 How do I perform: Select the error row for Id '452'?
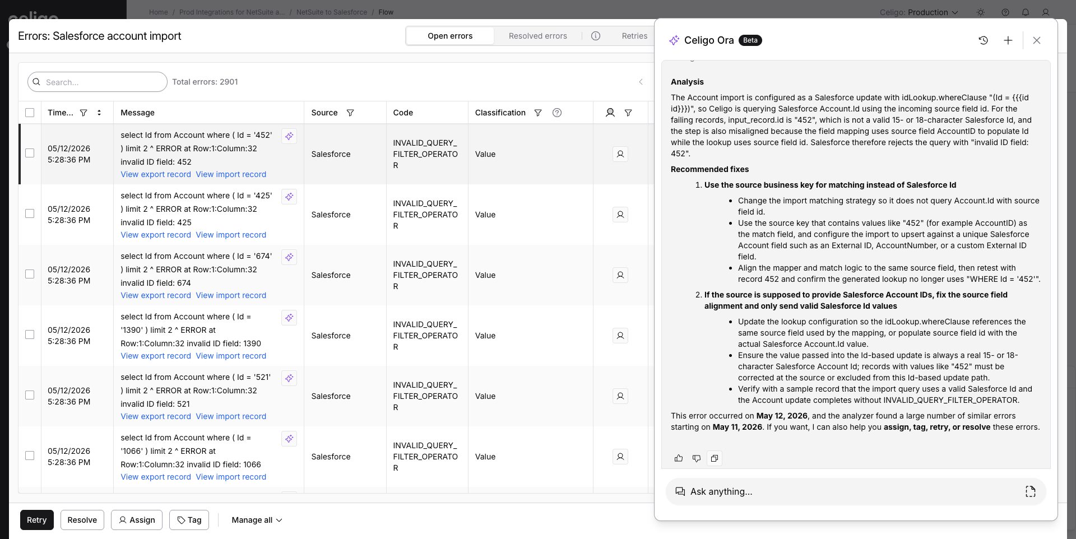click(x=30, y=153)
